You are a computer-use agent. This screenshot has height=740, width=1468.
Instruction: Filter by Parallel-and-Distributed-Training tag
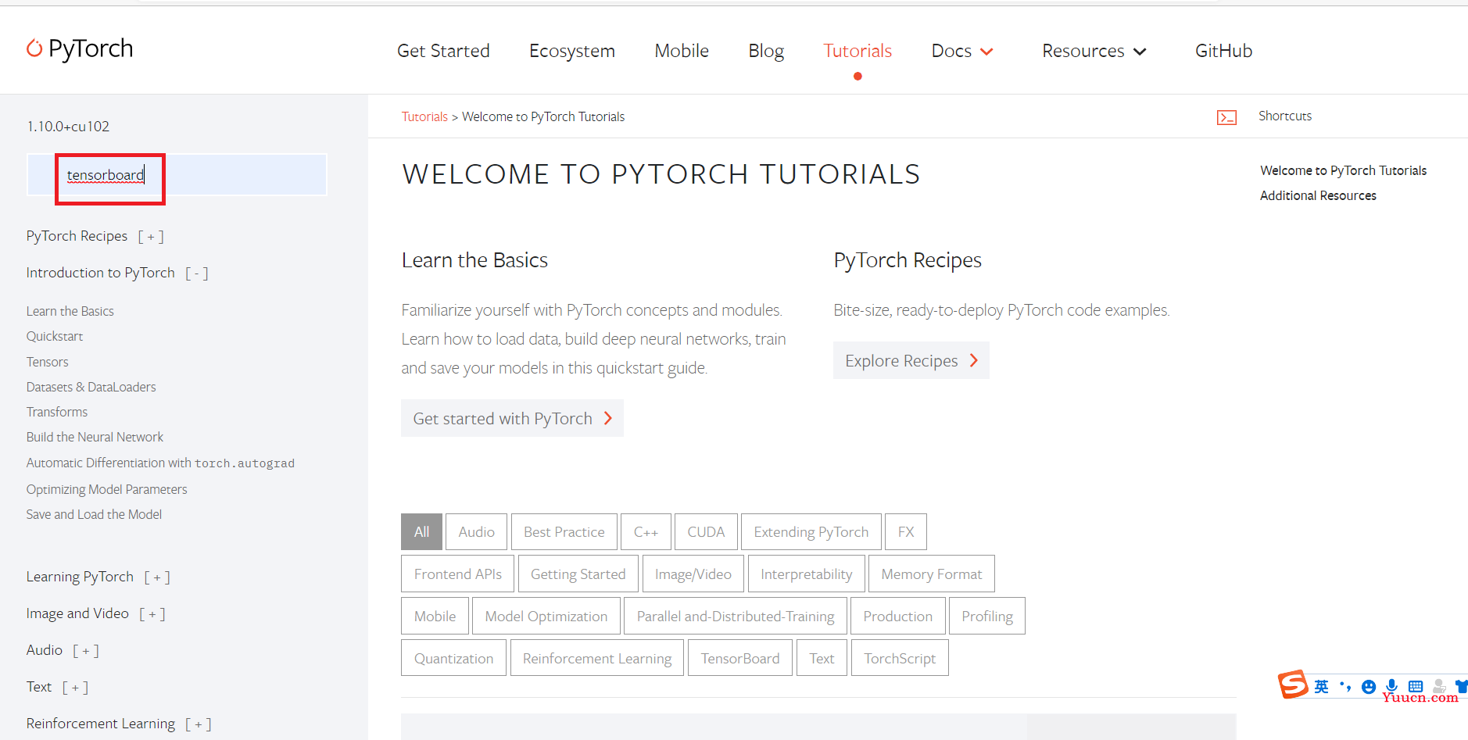coord(736,616)
